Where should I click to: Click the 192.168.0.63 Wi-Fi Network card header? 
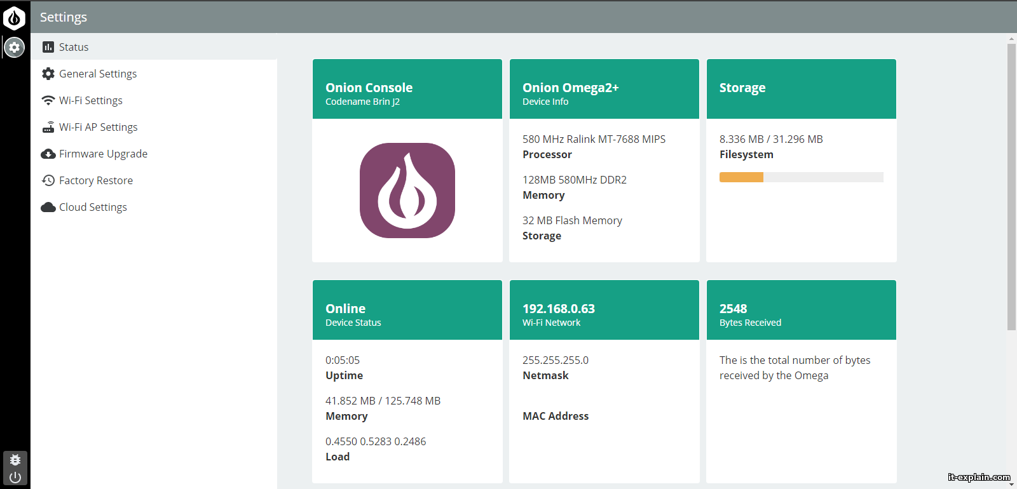click(x=604, y=310)
